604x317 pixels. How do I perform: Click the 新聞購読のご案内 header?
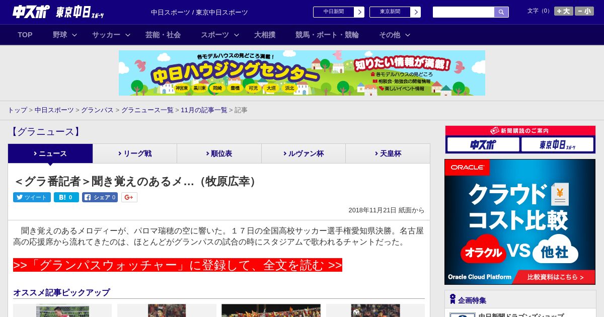(520, 130)
